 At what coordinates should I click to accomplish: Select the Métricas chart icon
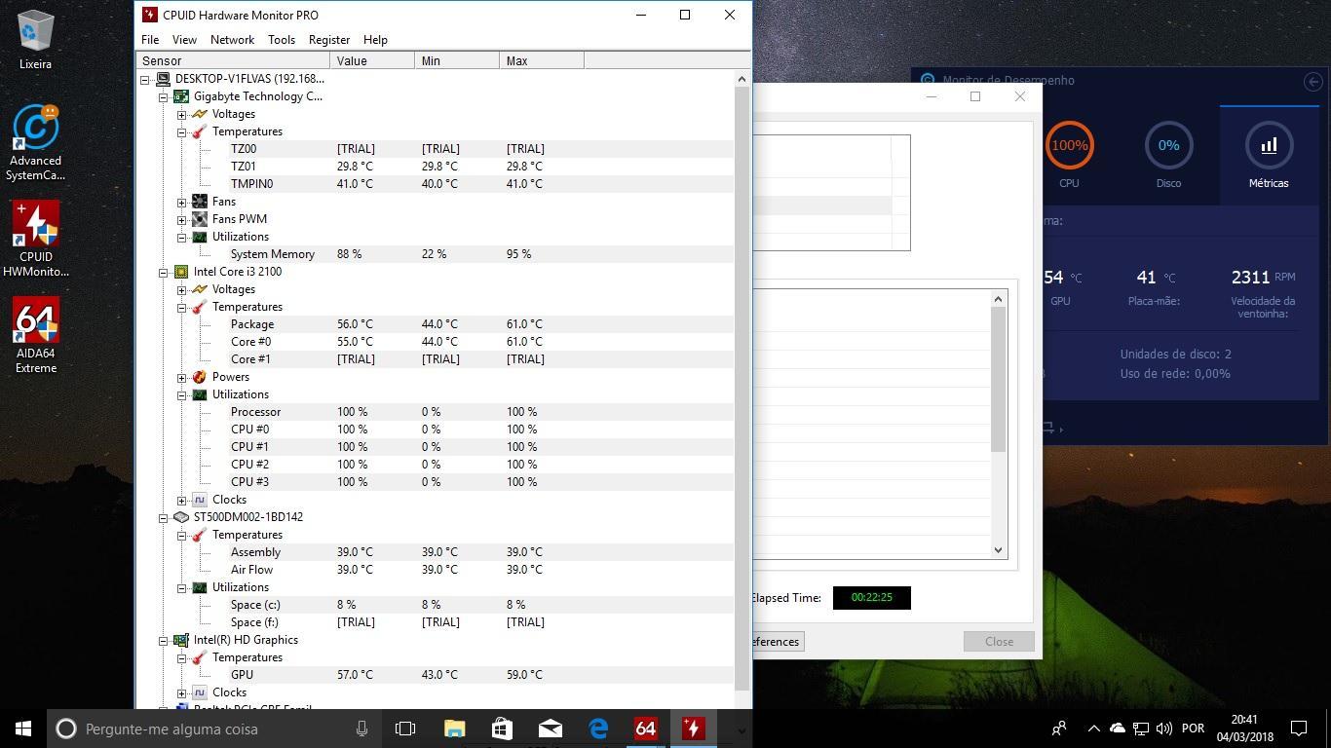(x=1269, y=146)
